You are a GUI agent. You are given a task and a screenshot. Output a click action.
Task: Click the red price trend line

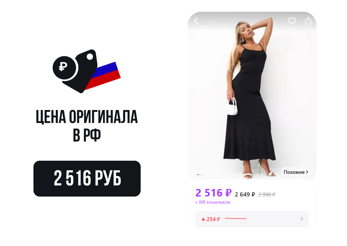235,218
